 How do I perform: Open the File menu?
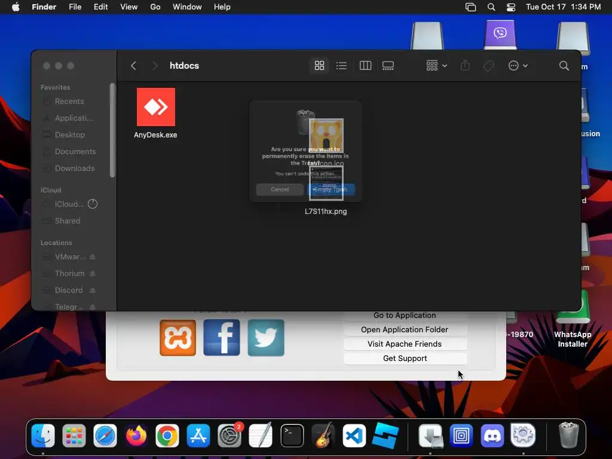pos(75,7)
